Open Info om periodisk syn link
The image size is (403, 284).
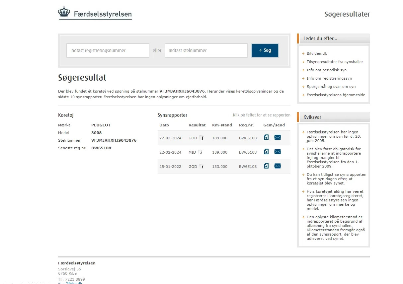[x=327, y=70]
